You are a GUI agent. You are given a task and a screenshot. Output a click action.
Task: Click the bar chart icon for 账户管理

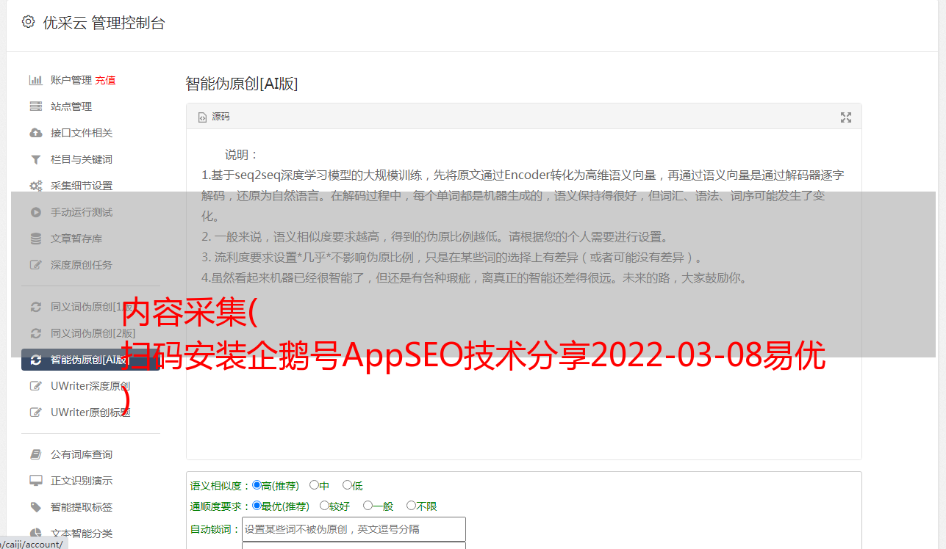[35, 80]
